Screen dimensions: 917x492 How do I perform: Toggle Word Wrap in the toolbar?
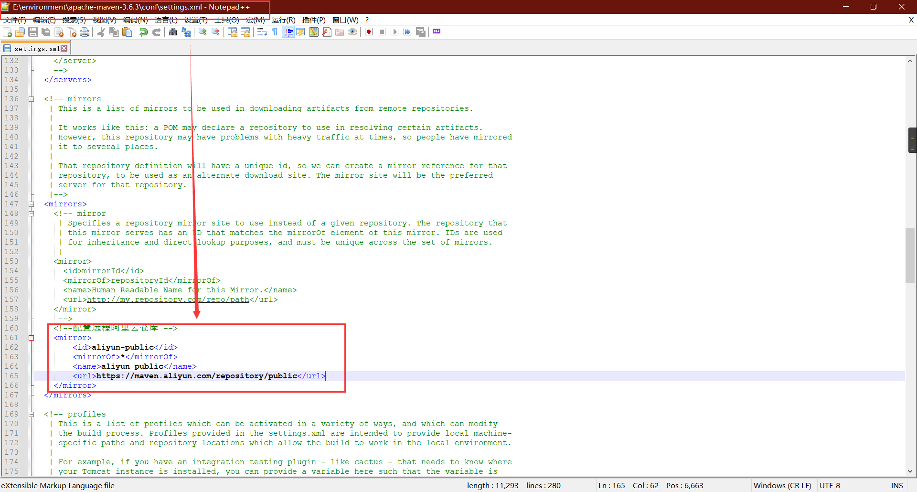coord(262,32)
